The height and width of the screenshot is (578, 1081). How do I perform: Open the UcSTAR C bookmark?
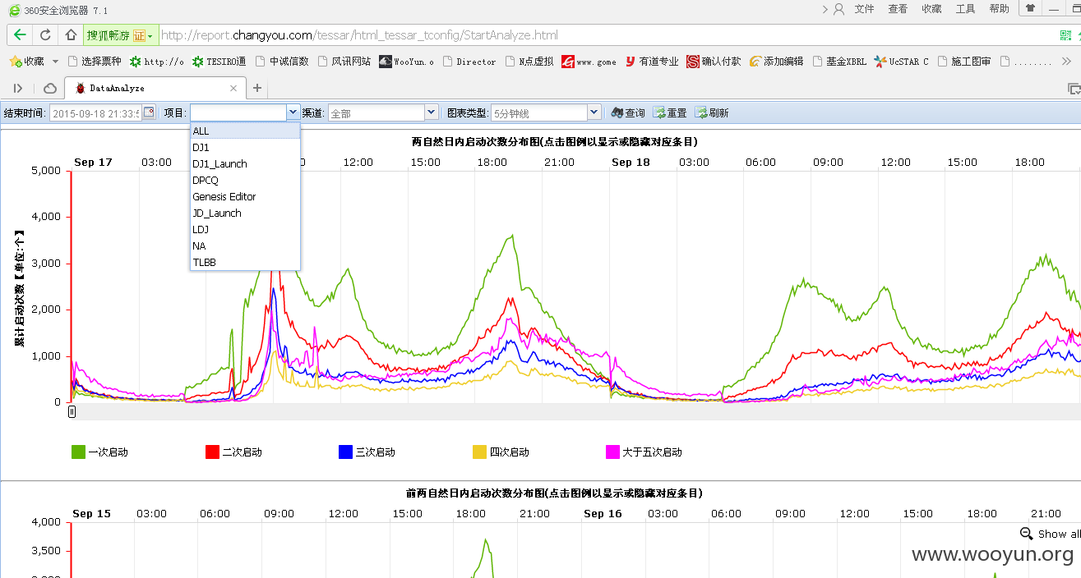[x=901, y=62]
